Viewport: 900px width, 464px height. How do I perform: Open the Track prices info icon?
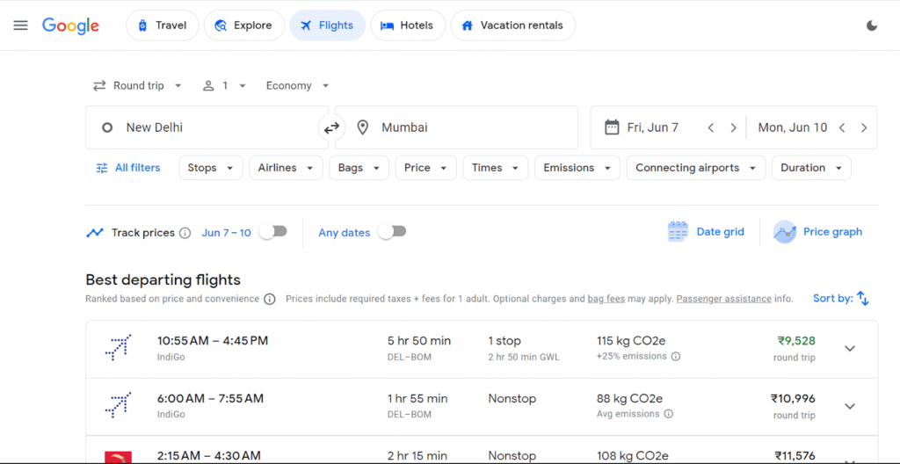tap(185, 233)
